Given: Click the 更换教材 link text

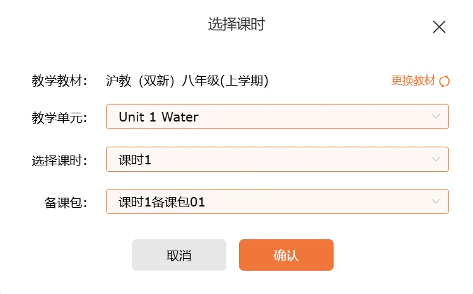Looking at the screenshot, I should click(x=413, y=81).
